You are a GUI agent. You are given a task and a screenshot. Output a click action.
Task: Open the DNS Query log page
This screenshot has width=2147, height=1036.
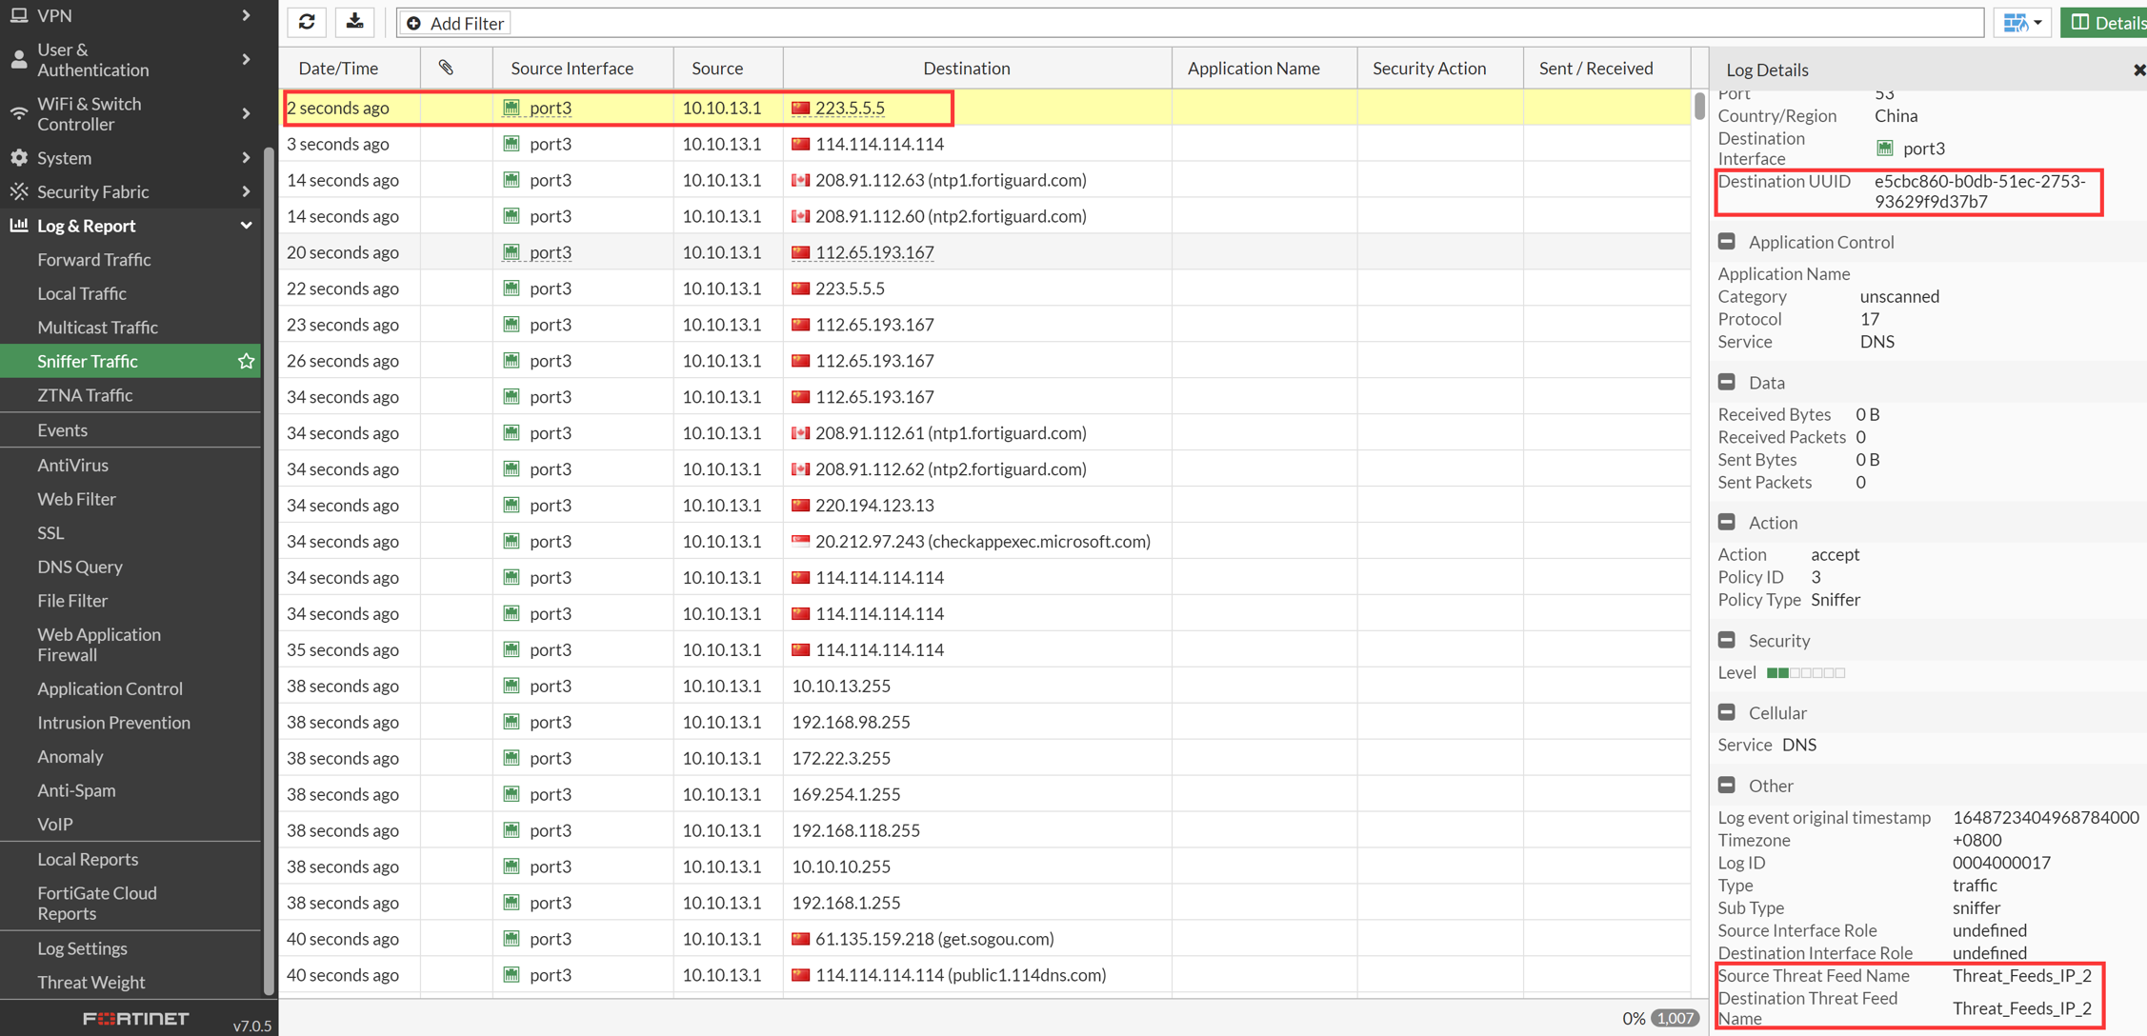80,567
